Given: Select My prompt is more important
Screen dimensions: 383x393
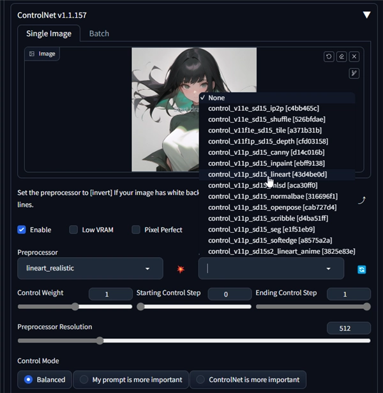Looking at the screenshot, I should click(131, 380).
